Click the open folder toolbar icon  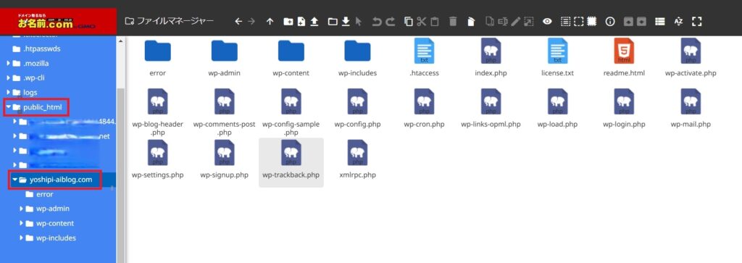pos(333,21)
